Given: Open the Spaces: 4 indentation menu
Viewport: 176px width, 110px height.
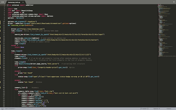Looking at the screenshot, I should point(157,108).
